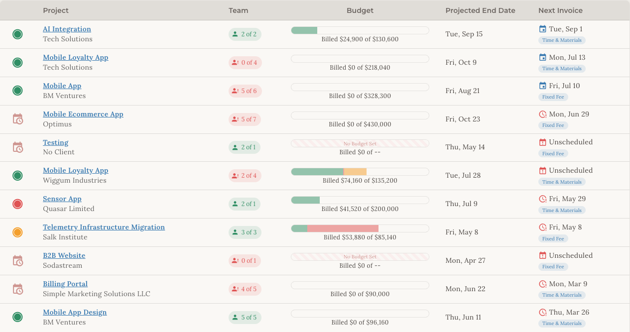Click the Time & Materials tag under Tue, Sep 1
This screenshot has width=630, height=332.
562,40
